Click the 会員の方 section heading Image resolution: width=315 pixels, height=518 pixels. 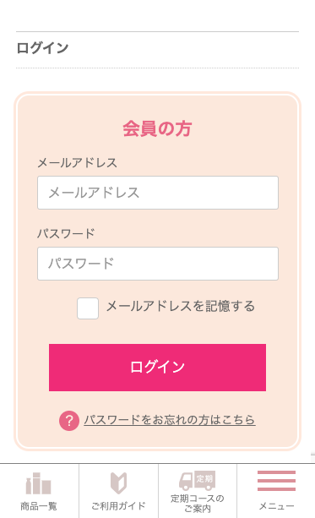click(157, 128)
